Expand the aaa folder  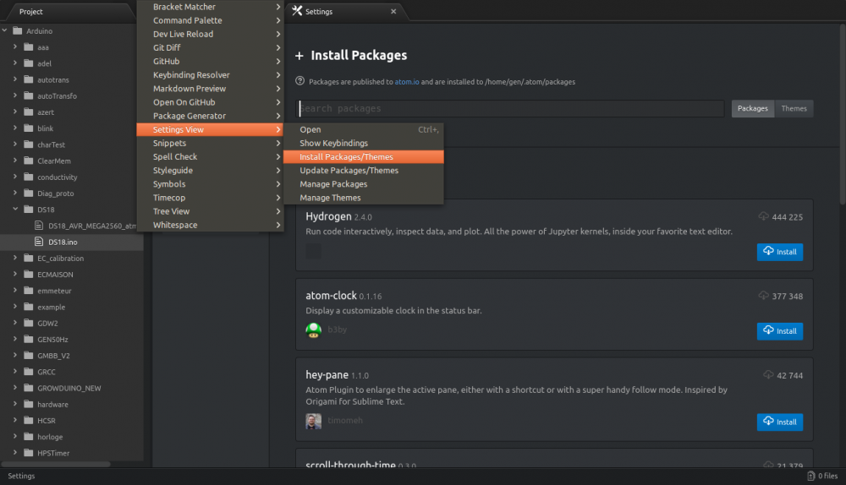coord(15,46)
